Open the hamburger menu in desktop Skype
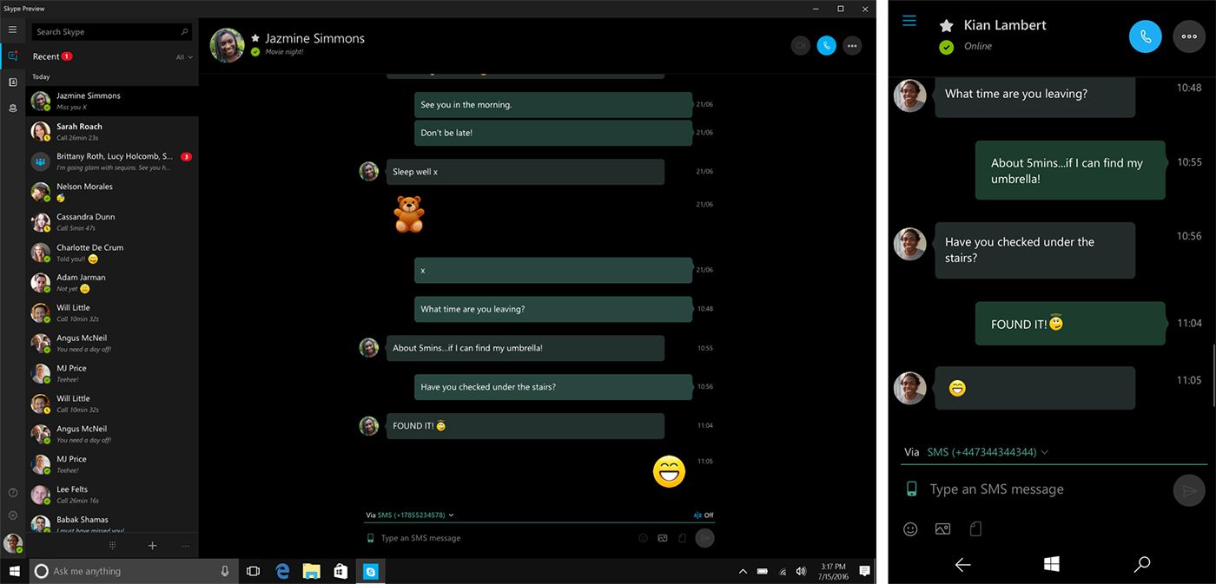The image size is (1216, 584). tap(12, 30)
